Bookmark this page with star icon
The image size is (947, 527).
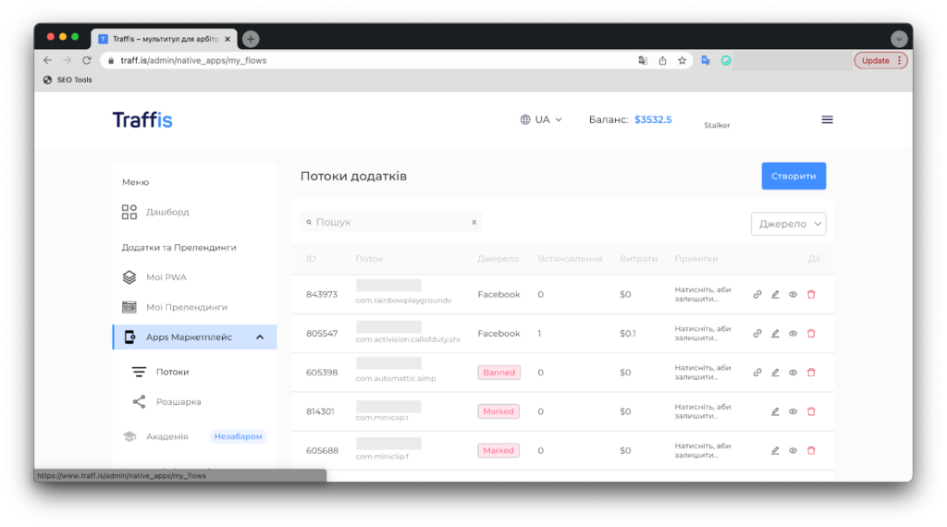pos(682,61)
